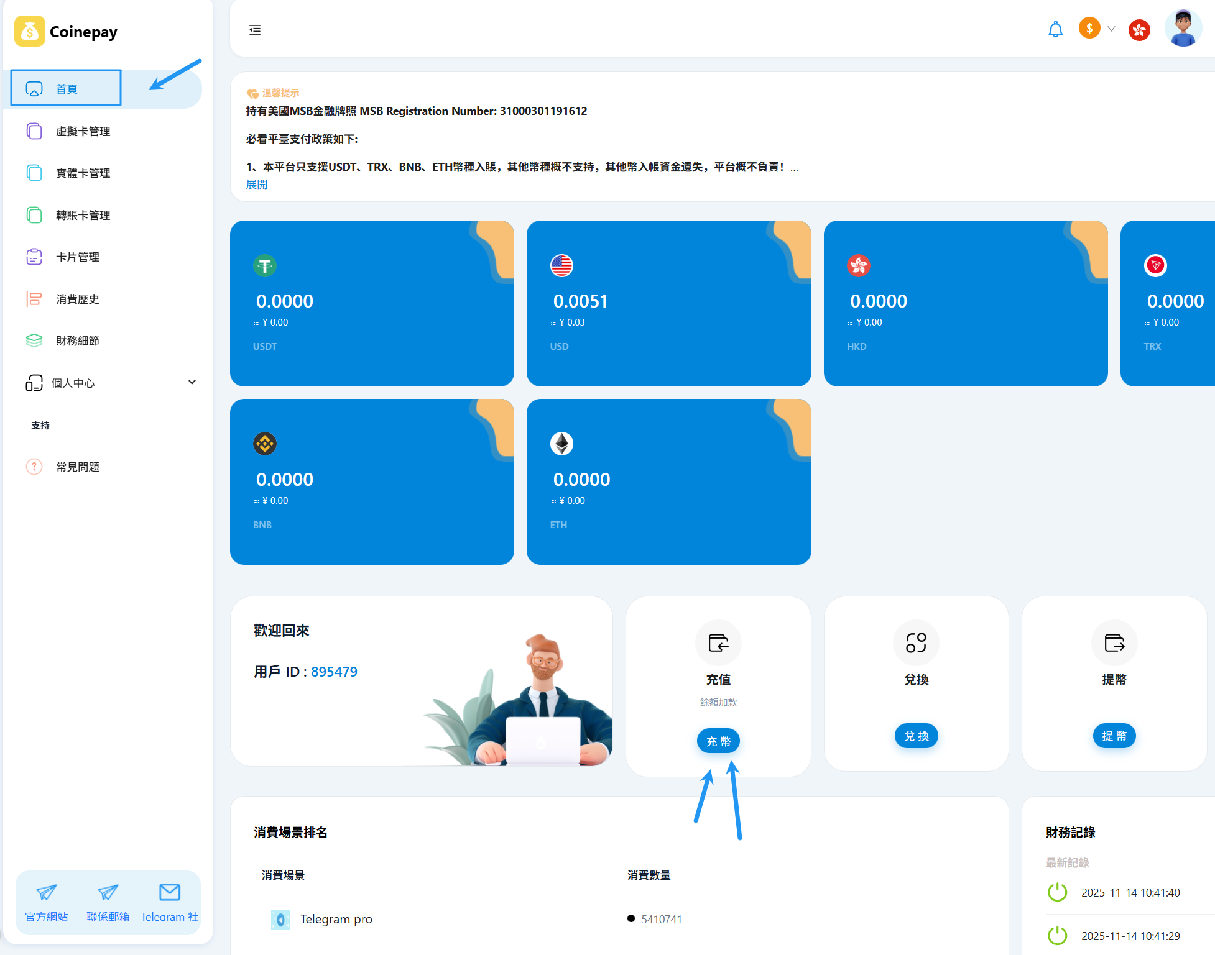Viewport: 1215px width, 955px height.
Task: Select the USDT balance card
Action: 372,303
